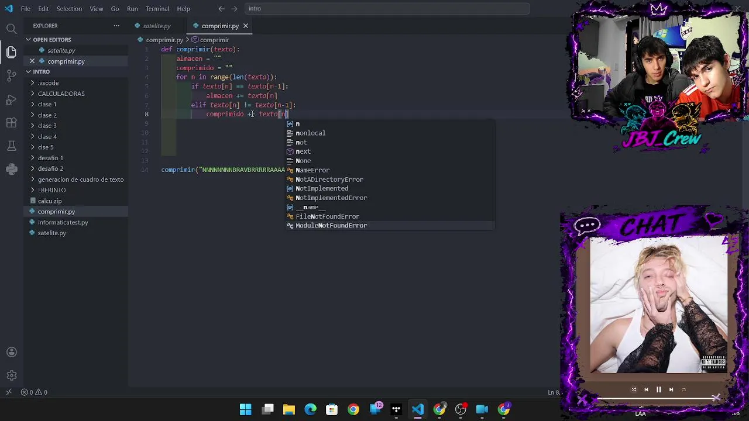Open comprimir.py in the INTRO file tree

76,212
